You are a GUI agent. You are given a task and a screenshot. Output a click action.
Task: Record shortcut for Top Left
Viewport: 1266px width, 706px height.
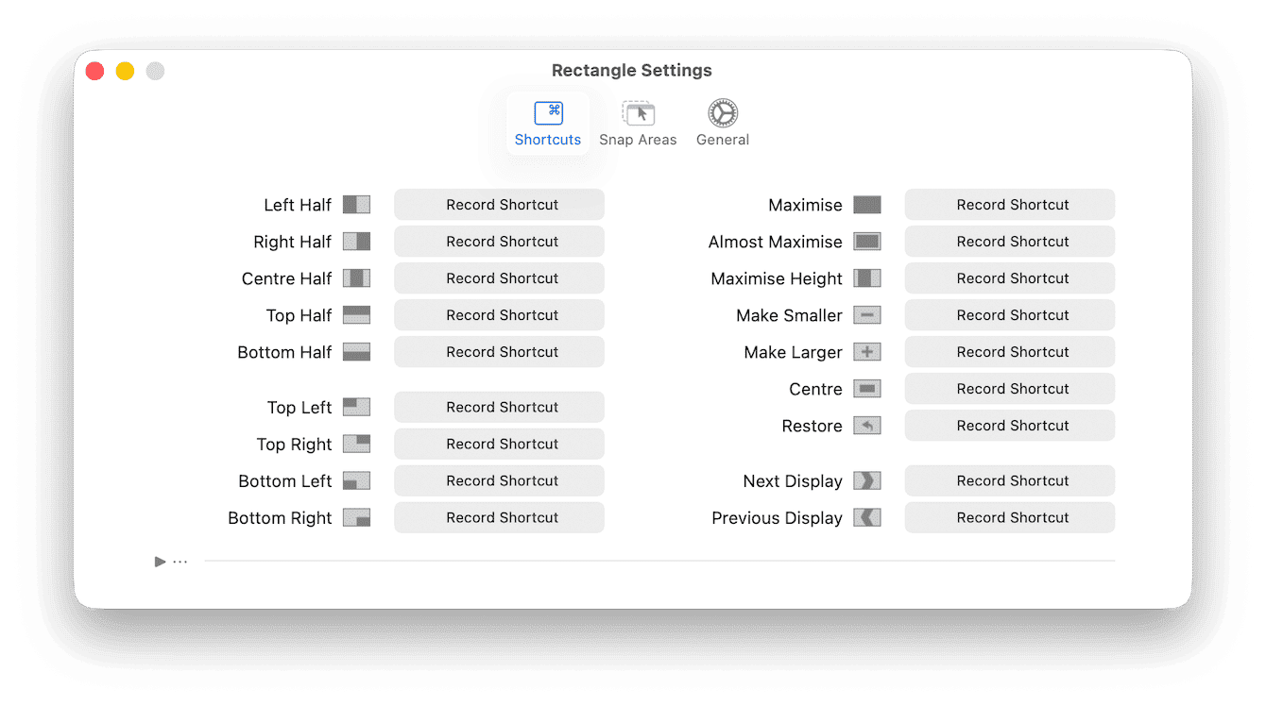pos(499,407)
